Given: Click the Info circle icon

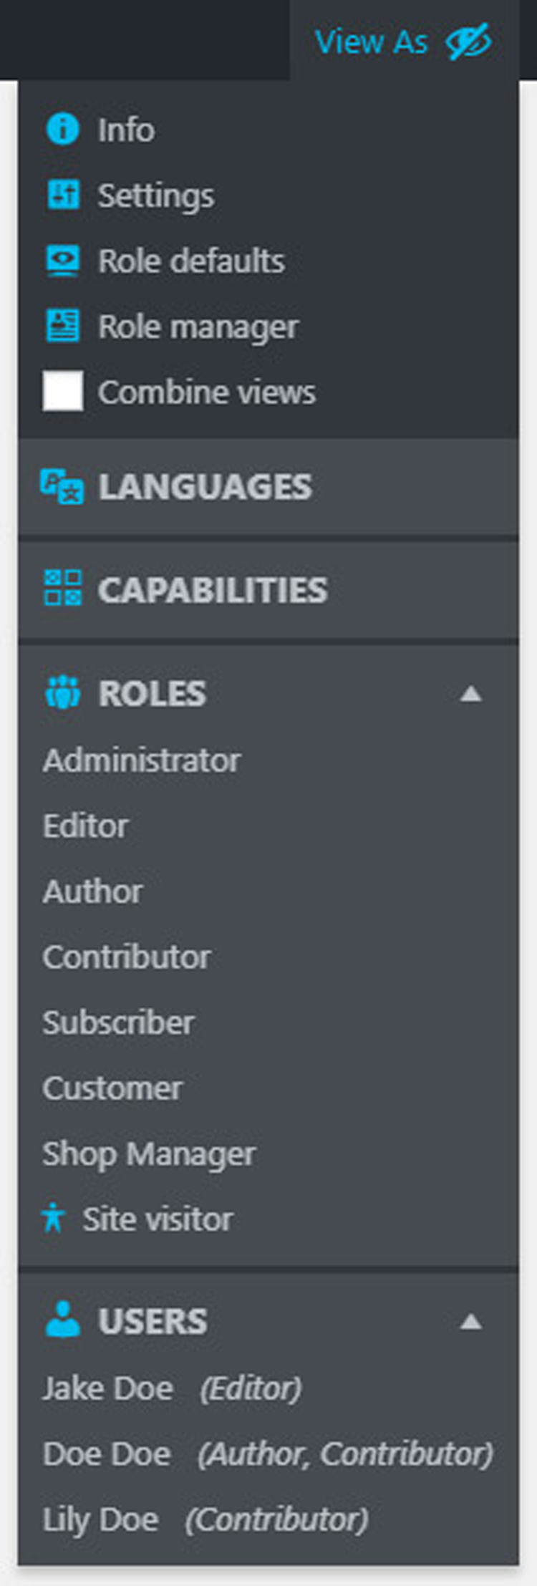Looking at the screenshot, I should 62,130.
